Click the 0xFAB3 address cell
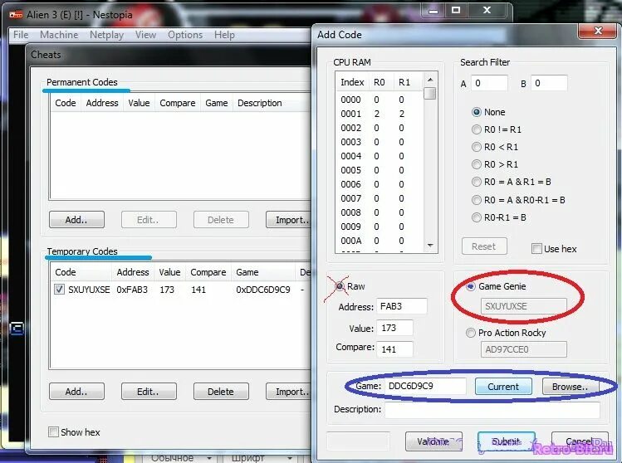The image size is (622, 463). [x=132, y=290]
